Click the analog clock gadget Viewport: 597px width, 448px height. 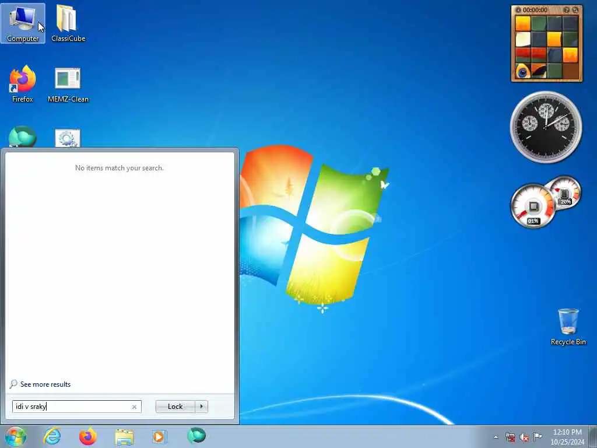[546, 127]
